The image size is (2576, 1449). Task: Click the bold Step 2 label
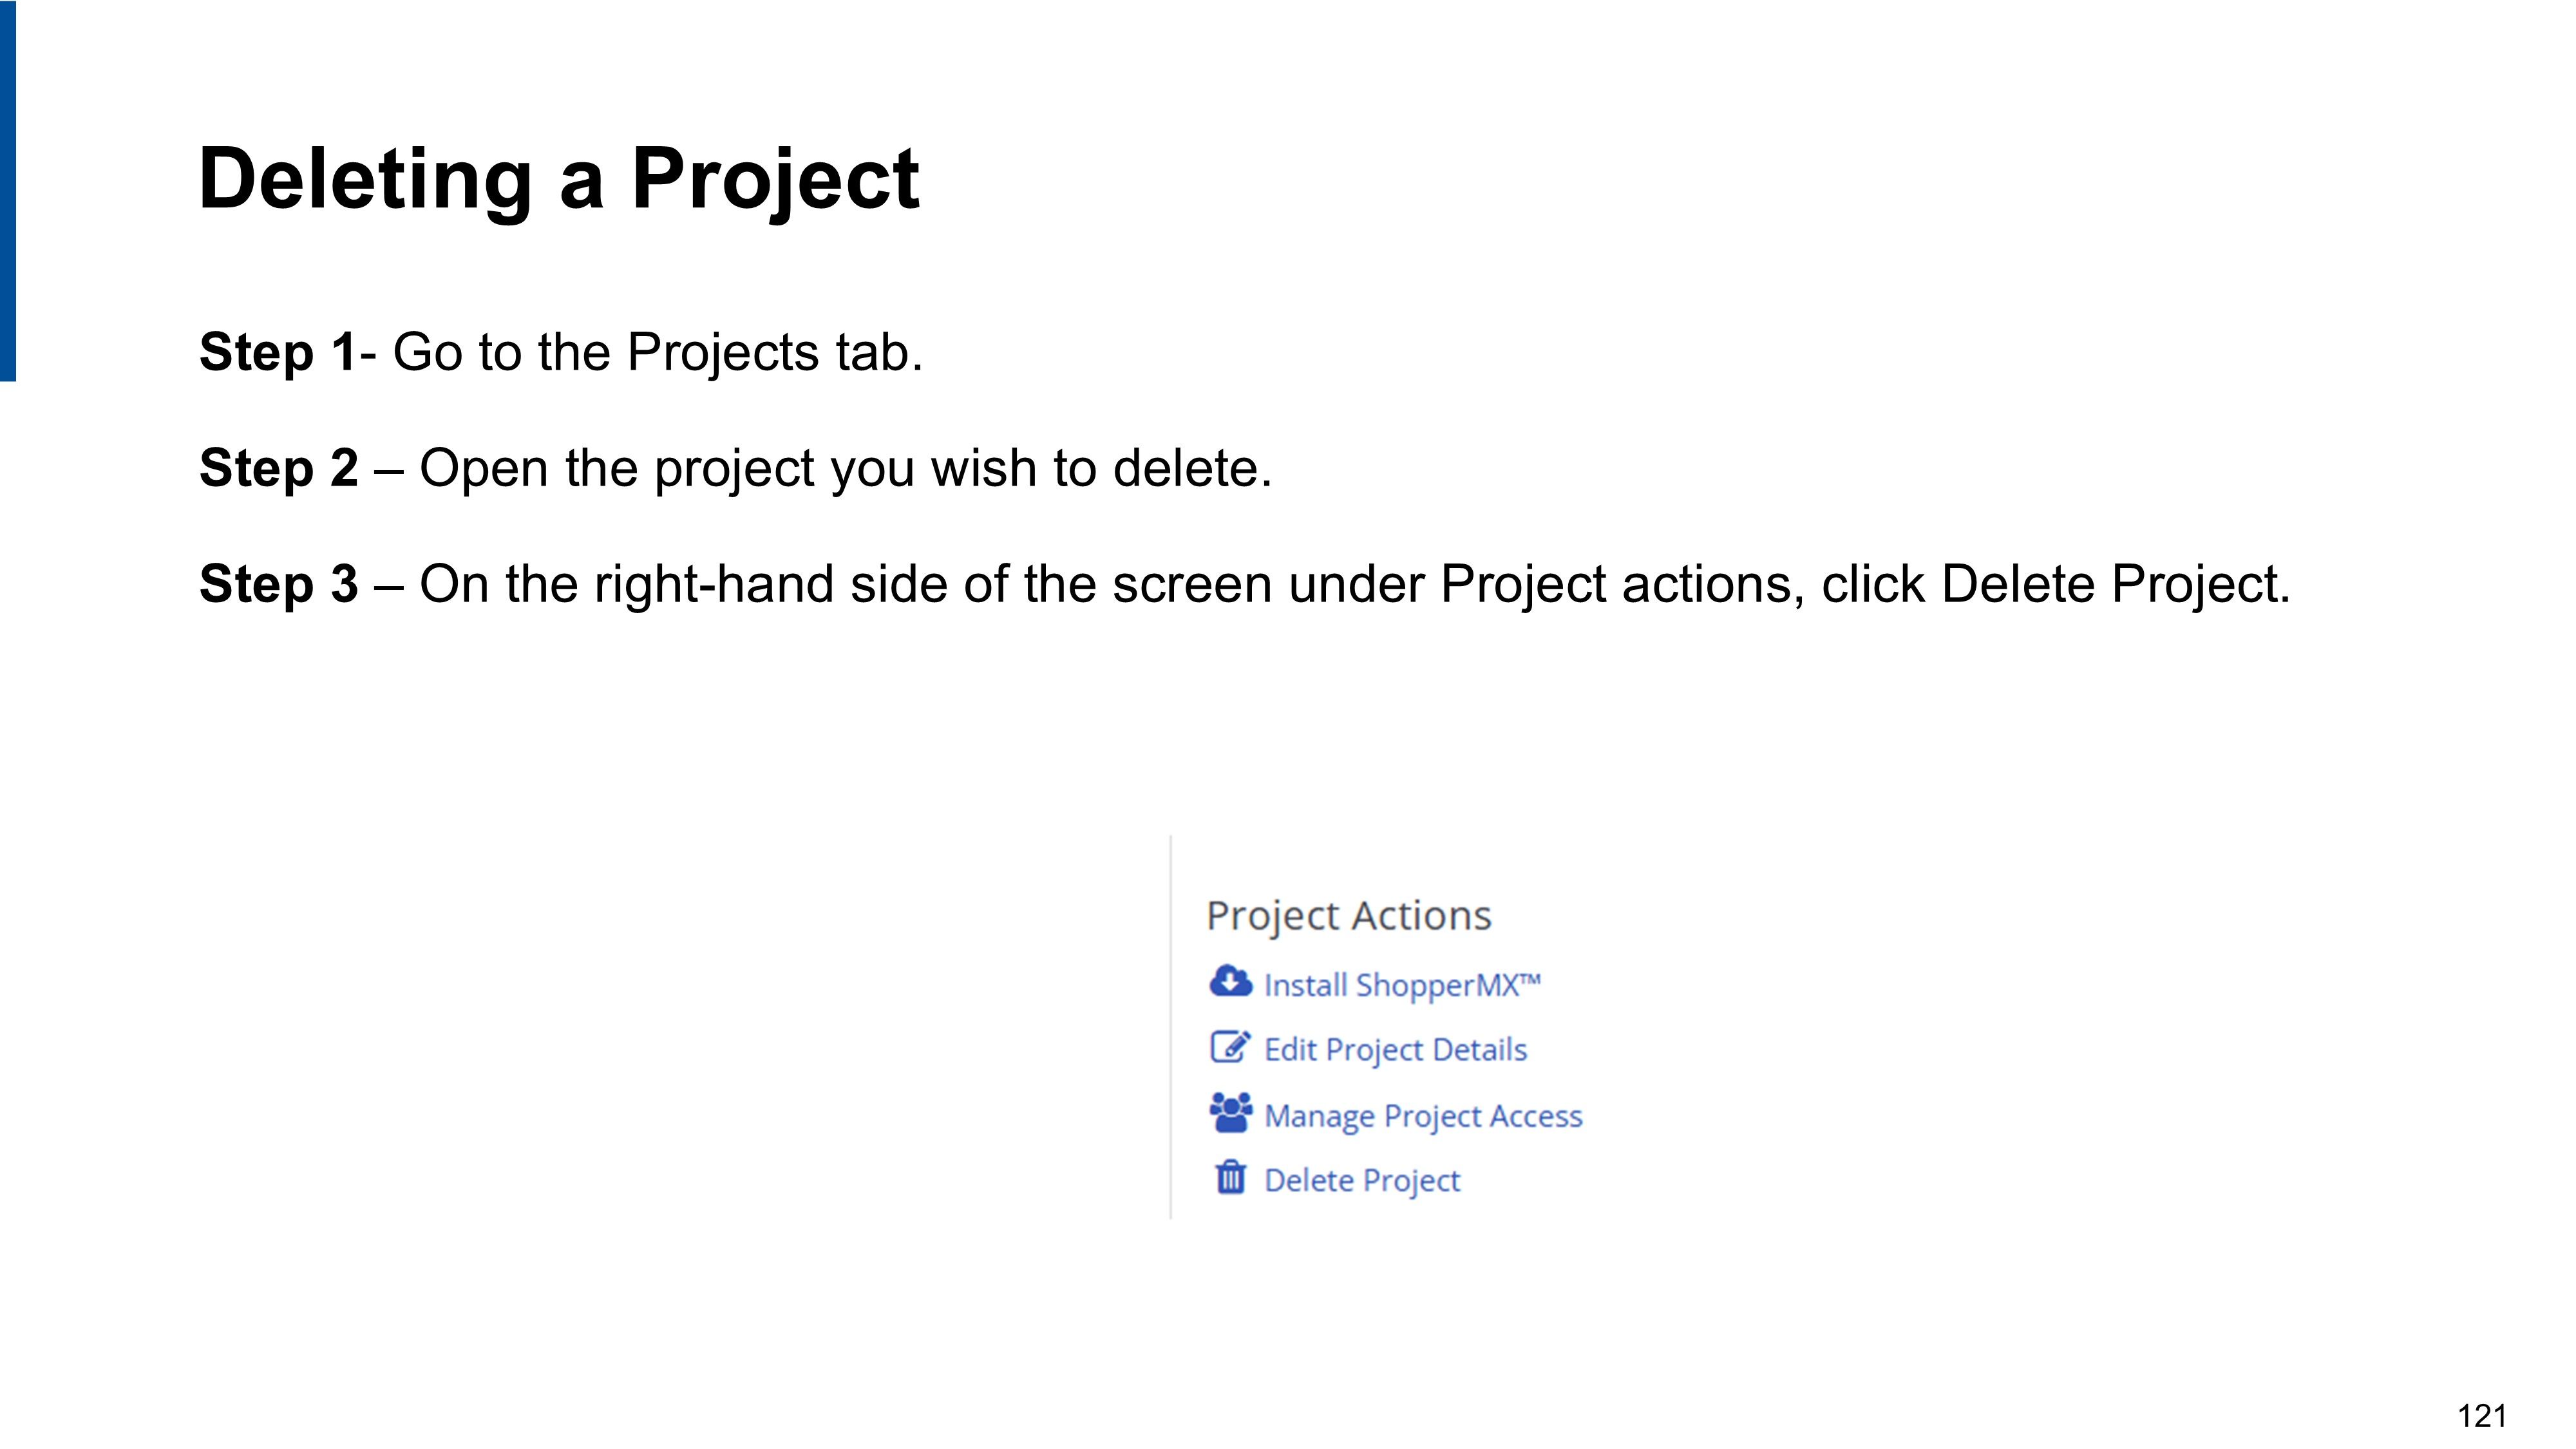tap(278, 468)
